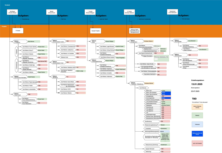Click Referat: Neumitglieder hexagon

[x=180, y=41]
